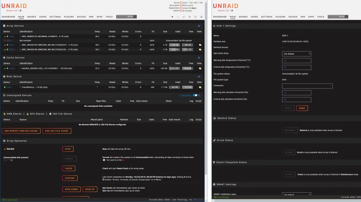
Task: Click the Cache green status ball
Action: coord(7,68)
